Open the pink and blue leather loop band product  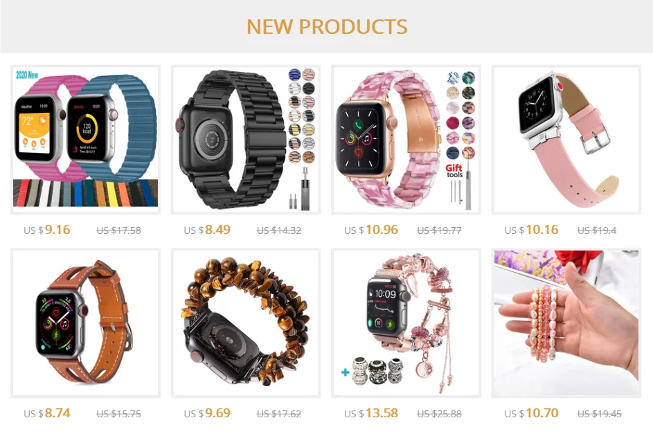tap(85, 140)
